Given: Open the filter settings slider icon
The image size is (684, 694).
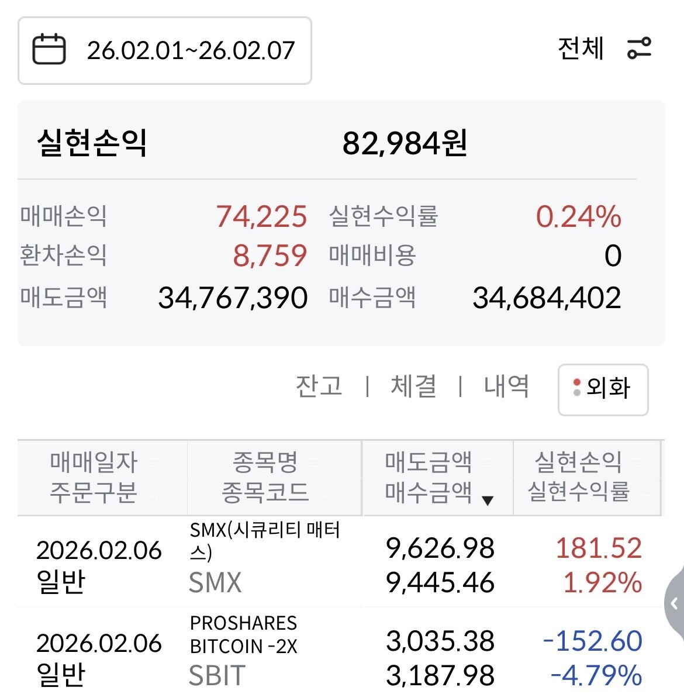Looking at the screenshot, I should coord(639,49).
